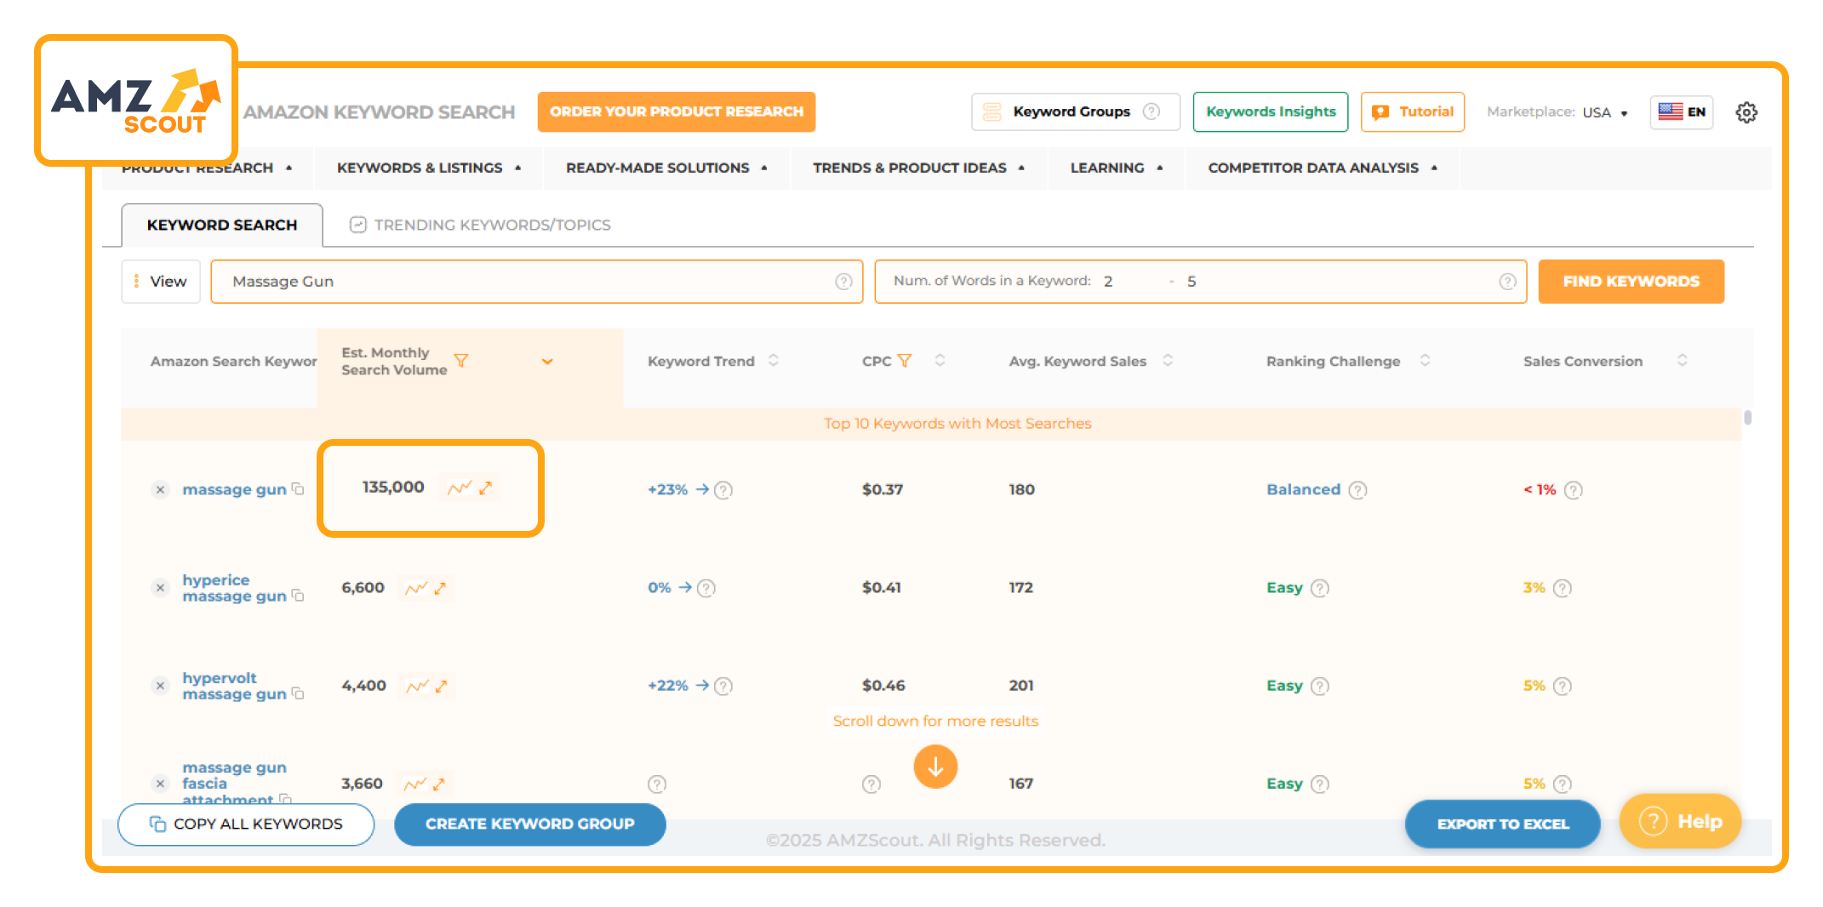Screen dimensions: 1823x907
Task: Click help icon next to +23% trend
Action: 723,490
